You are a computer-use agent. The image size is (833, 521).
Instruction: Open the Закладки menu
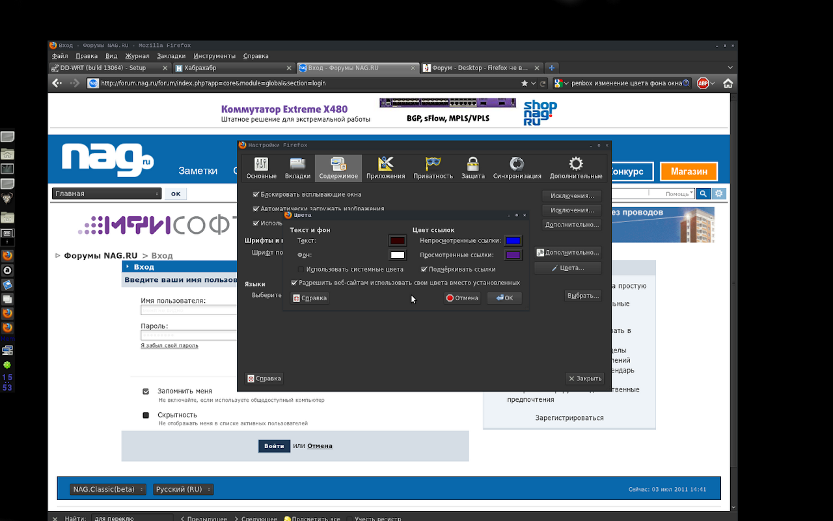pos(171,56)
